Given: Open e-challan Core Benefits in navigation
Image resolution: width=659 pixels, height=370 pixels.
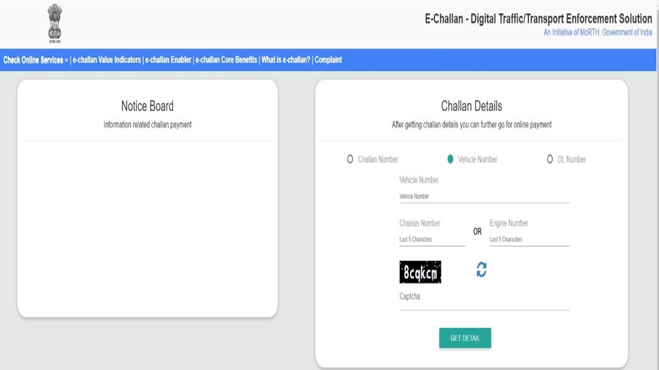Looking at the screenshot, I should pos(226,60).
